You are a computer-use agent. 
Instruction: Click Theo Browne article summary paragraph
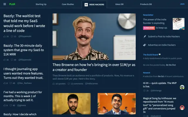click(93, 77)
